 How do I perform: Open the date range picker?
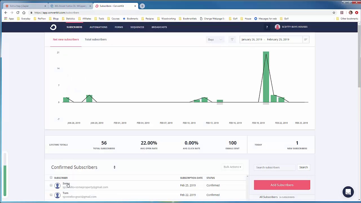[270, 39]
